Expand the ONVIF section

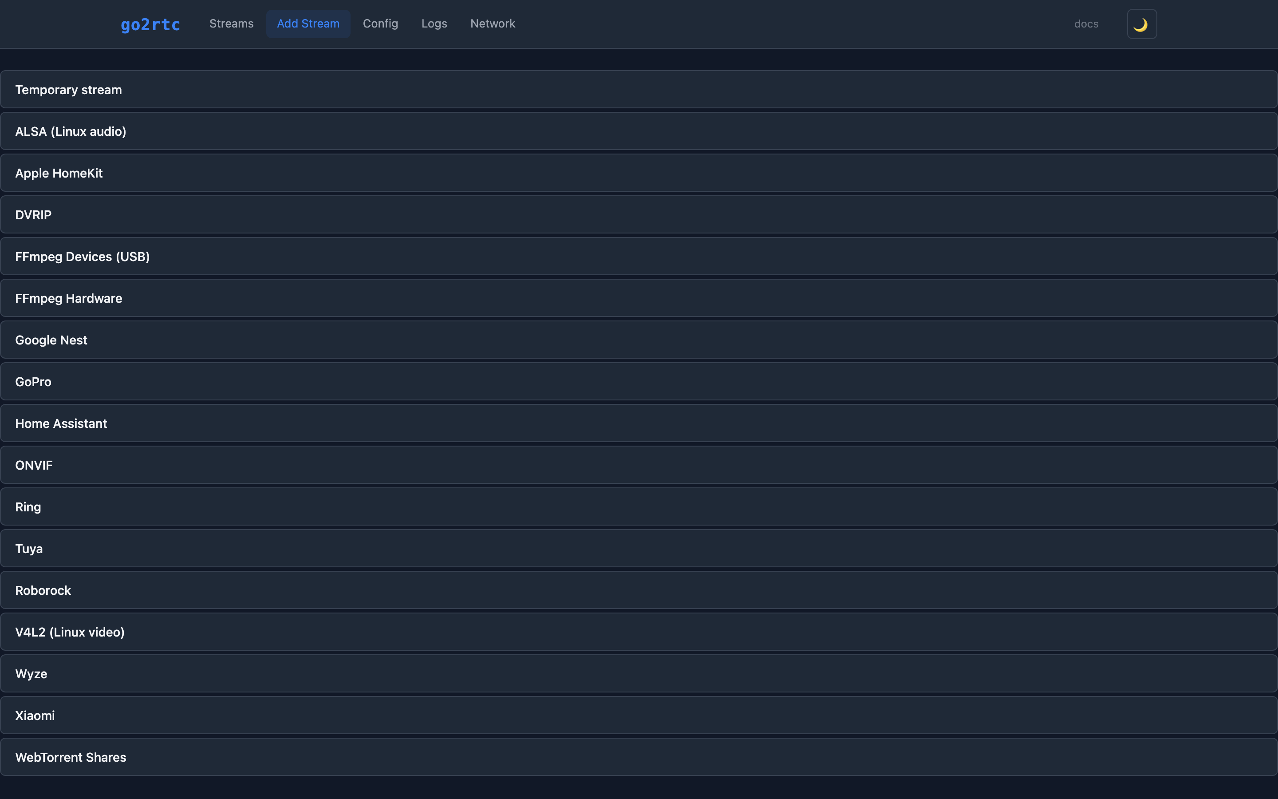pos(639,466)
